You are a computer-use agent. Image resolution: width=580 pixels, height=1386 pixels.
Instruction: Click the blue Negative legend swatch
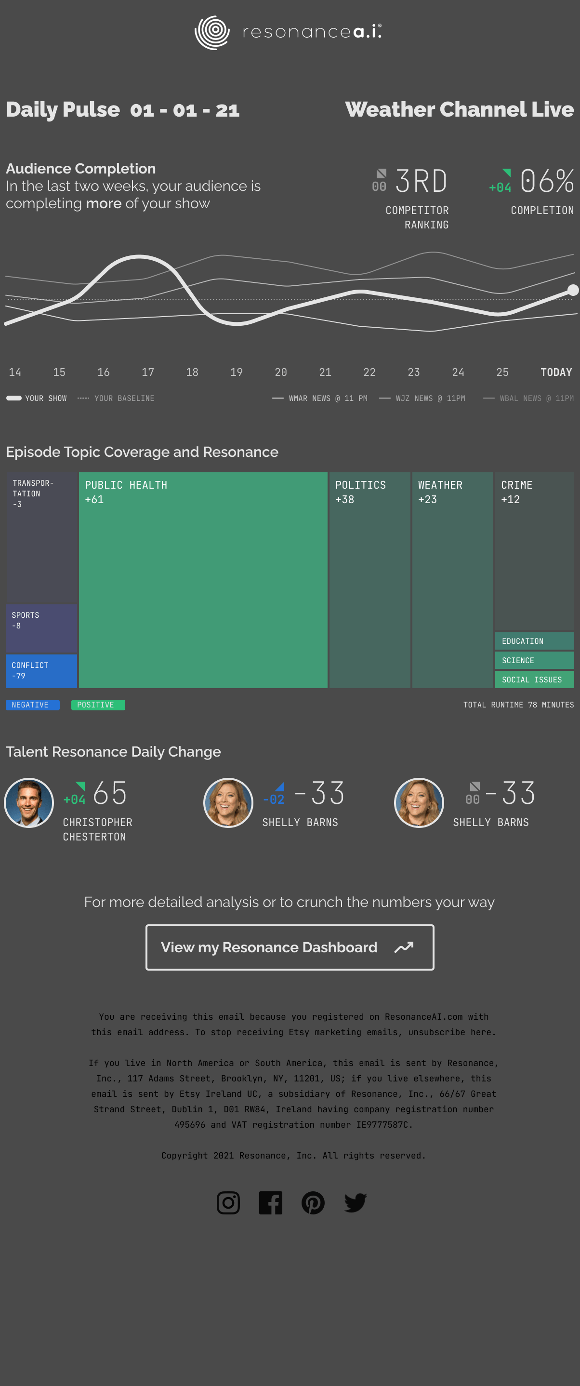point(33,705)
